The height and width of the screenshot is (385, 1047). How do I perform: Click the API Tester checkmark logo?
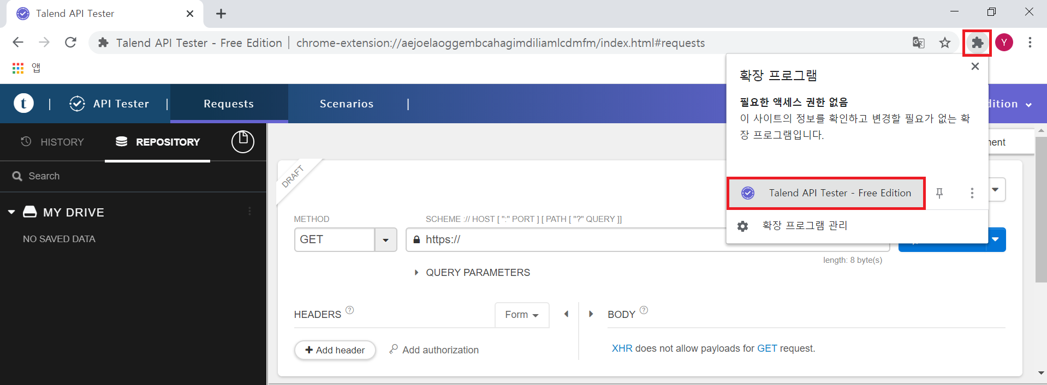tap(77, 104)
